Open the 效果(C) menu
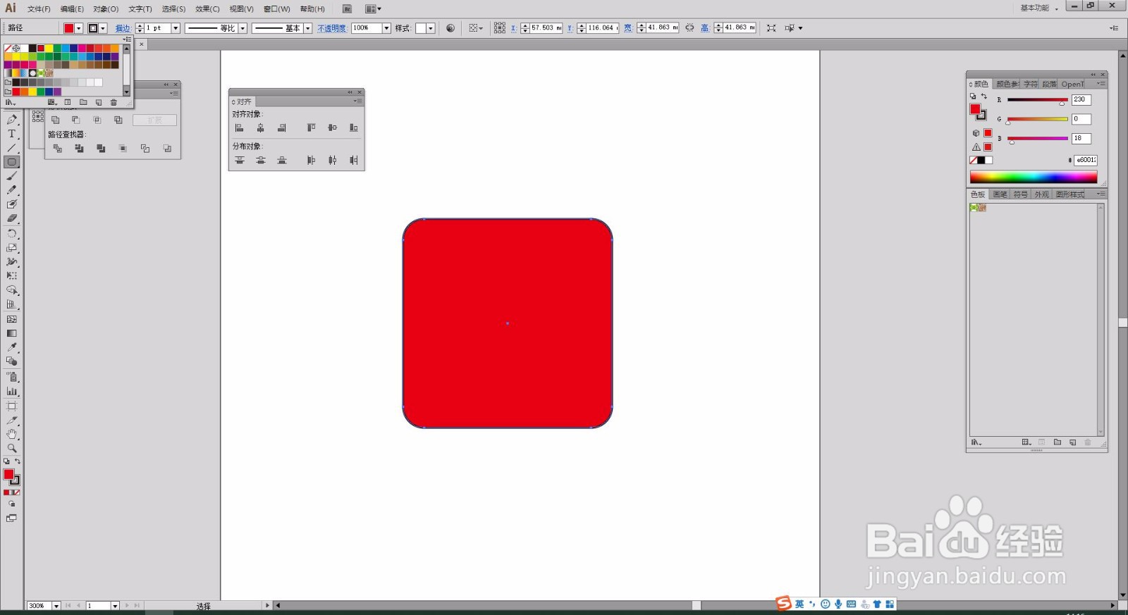This screenshot has width=1128, height=615. [207, 9]
